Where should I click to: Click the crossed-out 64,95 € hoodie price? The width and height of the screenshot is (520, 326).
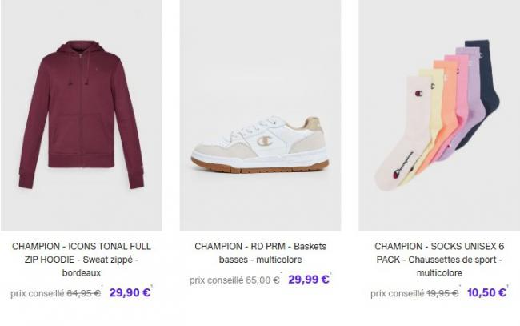click(x=83, y=294)
